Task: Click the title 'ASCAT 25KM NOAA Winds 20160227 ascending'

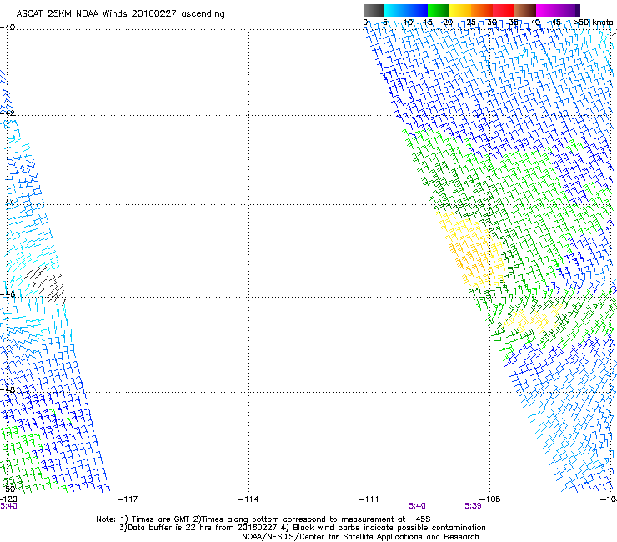Action: [x=120, y=14]
